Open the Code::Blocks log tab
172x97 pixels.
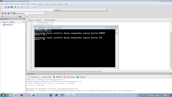pyautogui.click(x=33, y=77)
